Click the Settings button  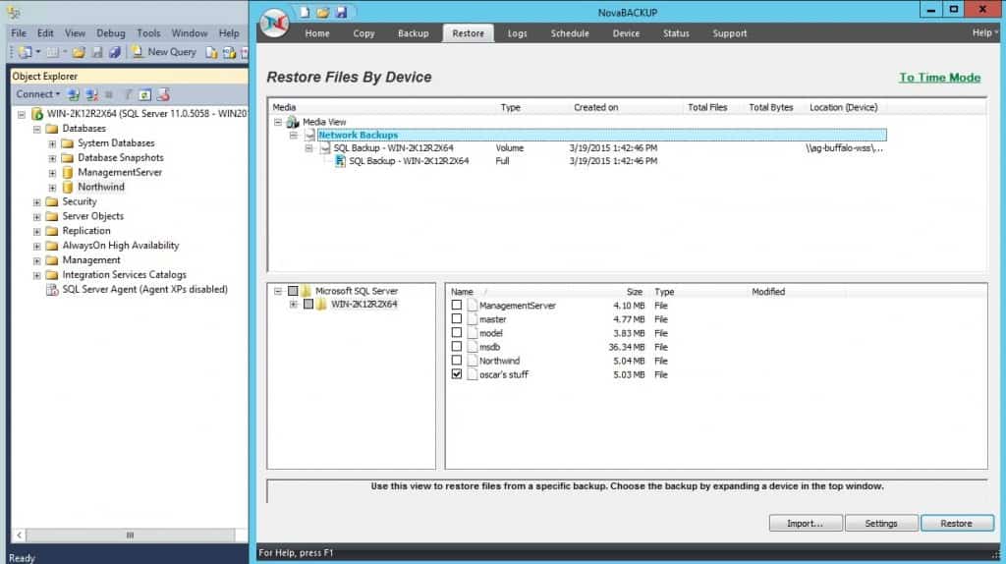(881, 523)
